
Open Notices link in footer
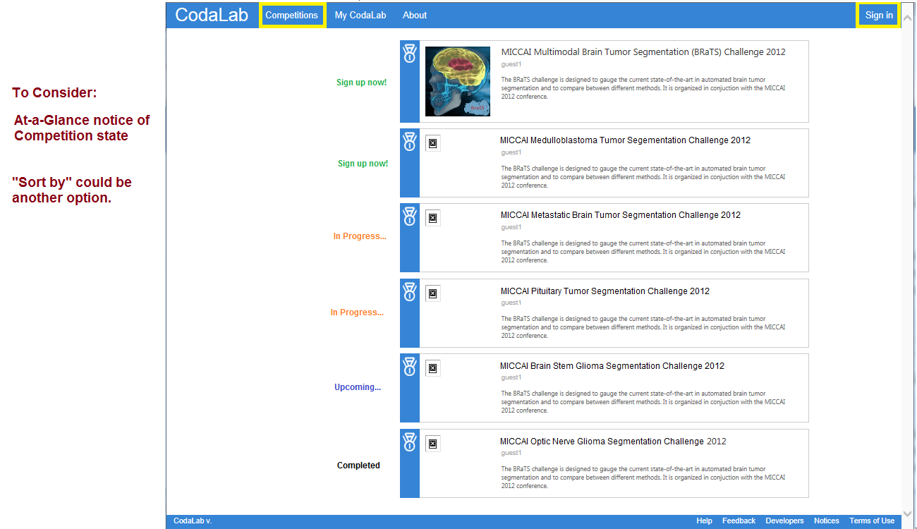pyautogui.click(x=827, y=521)
